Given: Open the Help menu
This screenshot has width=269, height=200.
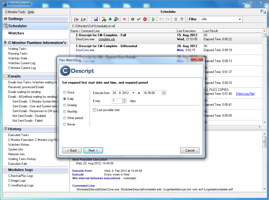Looking at the screenshot, I should click(31, 12).
